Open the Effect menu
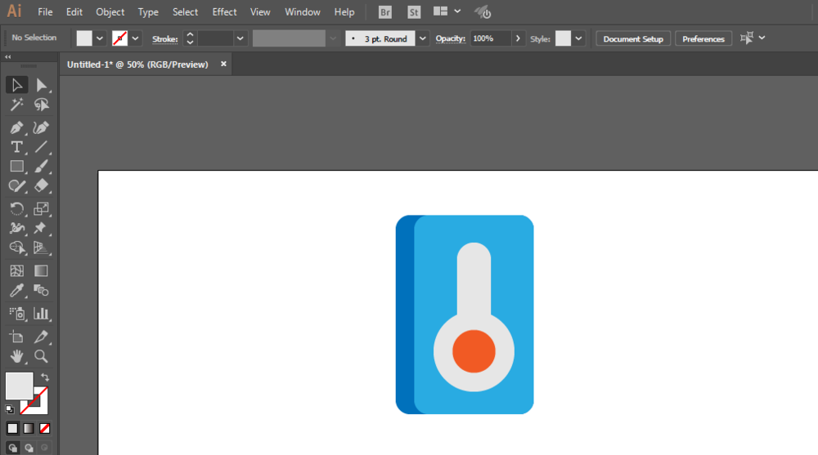818x455 pixels. coord(224,12)
